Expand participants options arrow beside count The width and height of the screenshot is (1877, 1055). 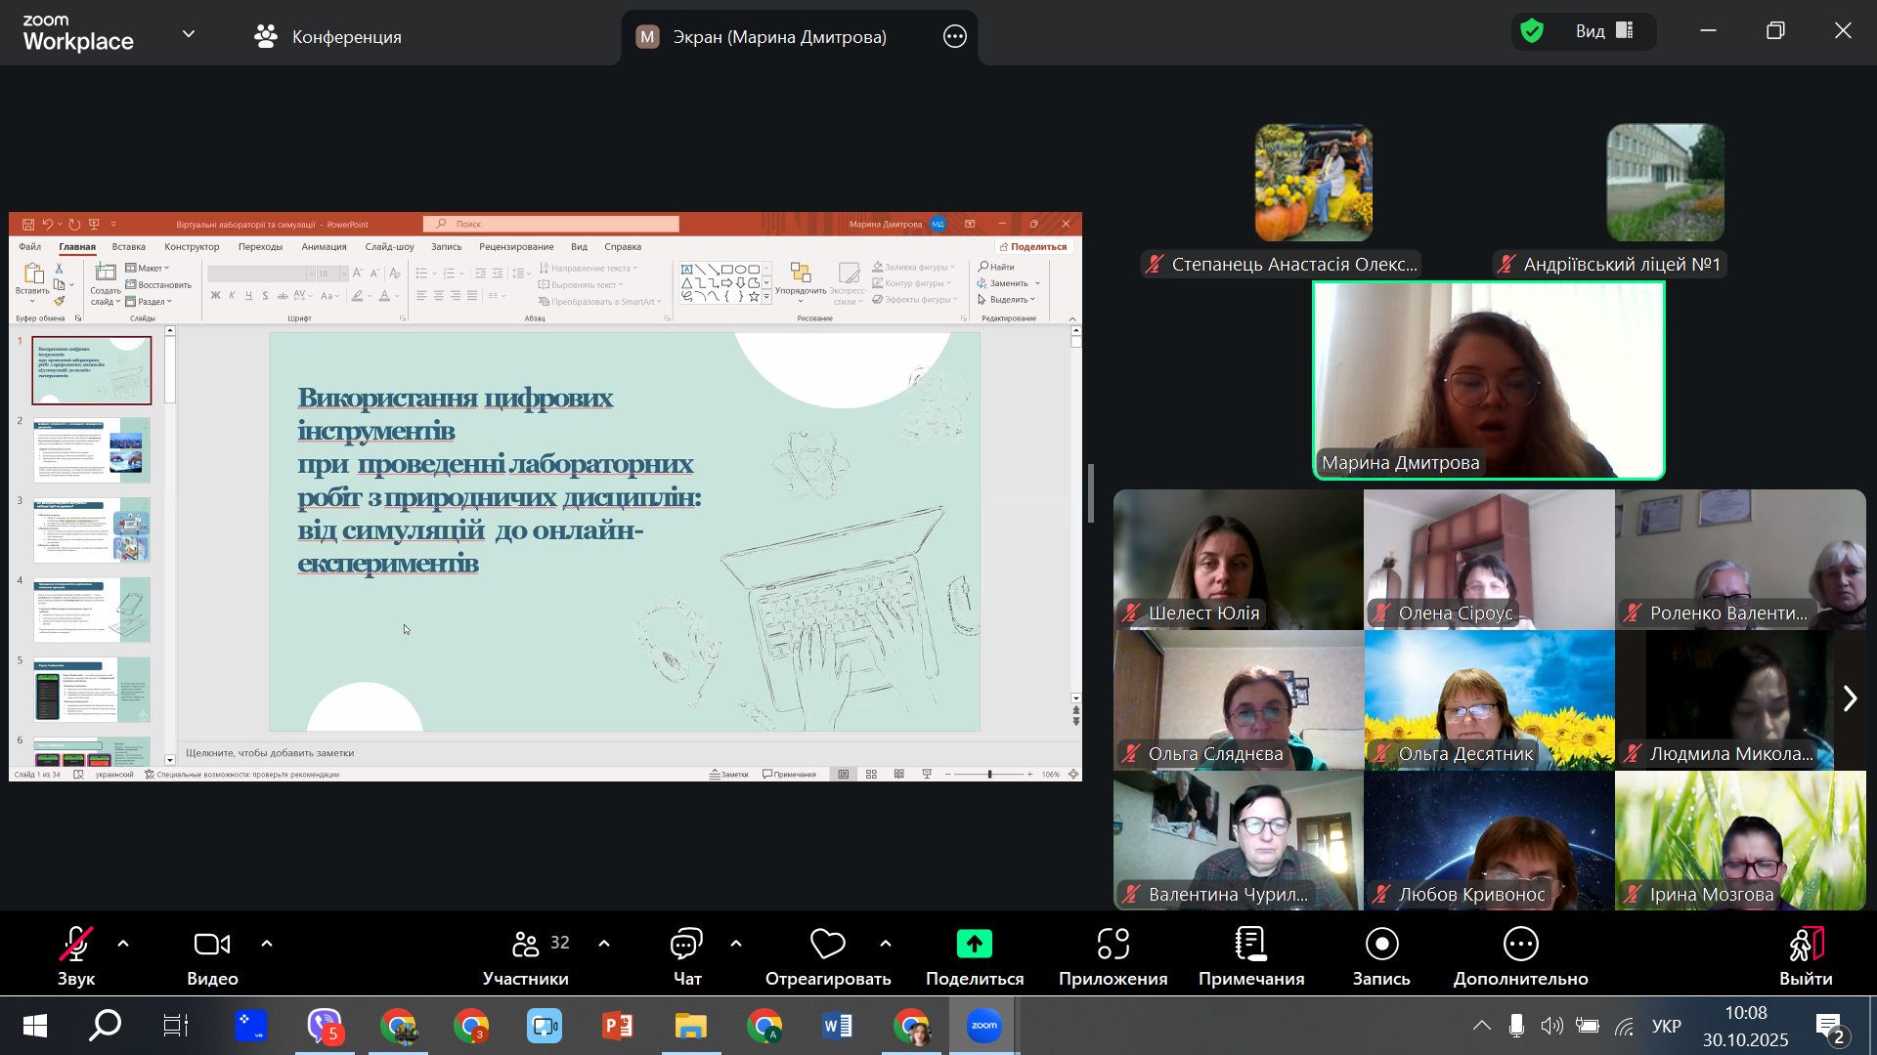click(x=604, y=944)
